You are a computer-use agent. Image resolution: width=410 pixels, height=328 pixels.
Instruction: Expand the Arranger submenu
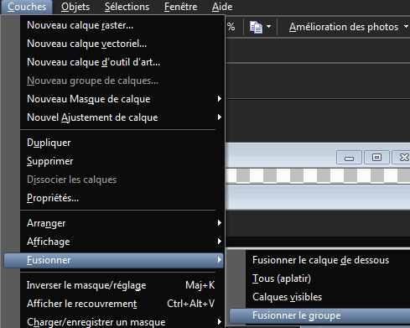click(x=122, y=223)
